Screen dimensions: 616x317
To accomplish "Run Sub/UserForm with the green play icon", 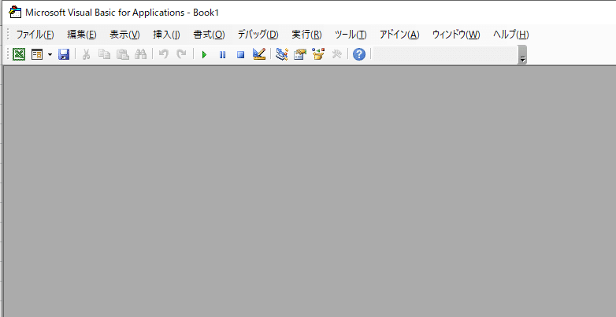I will [204, 54].
